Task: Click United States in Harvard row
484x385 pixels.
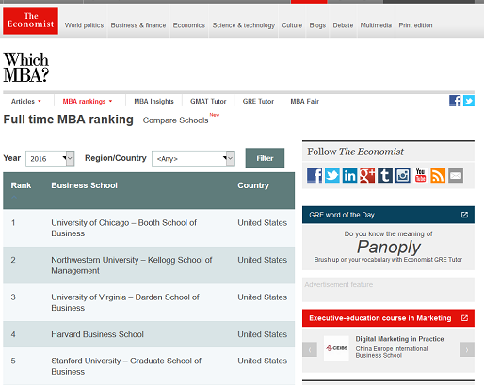Action: [x=262, y=334]
